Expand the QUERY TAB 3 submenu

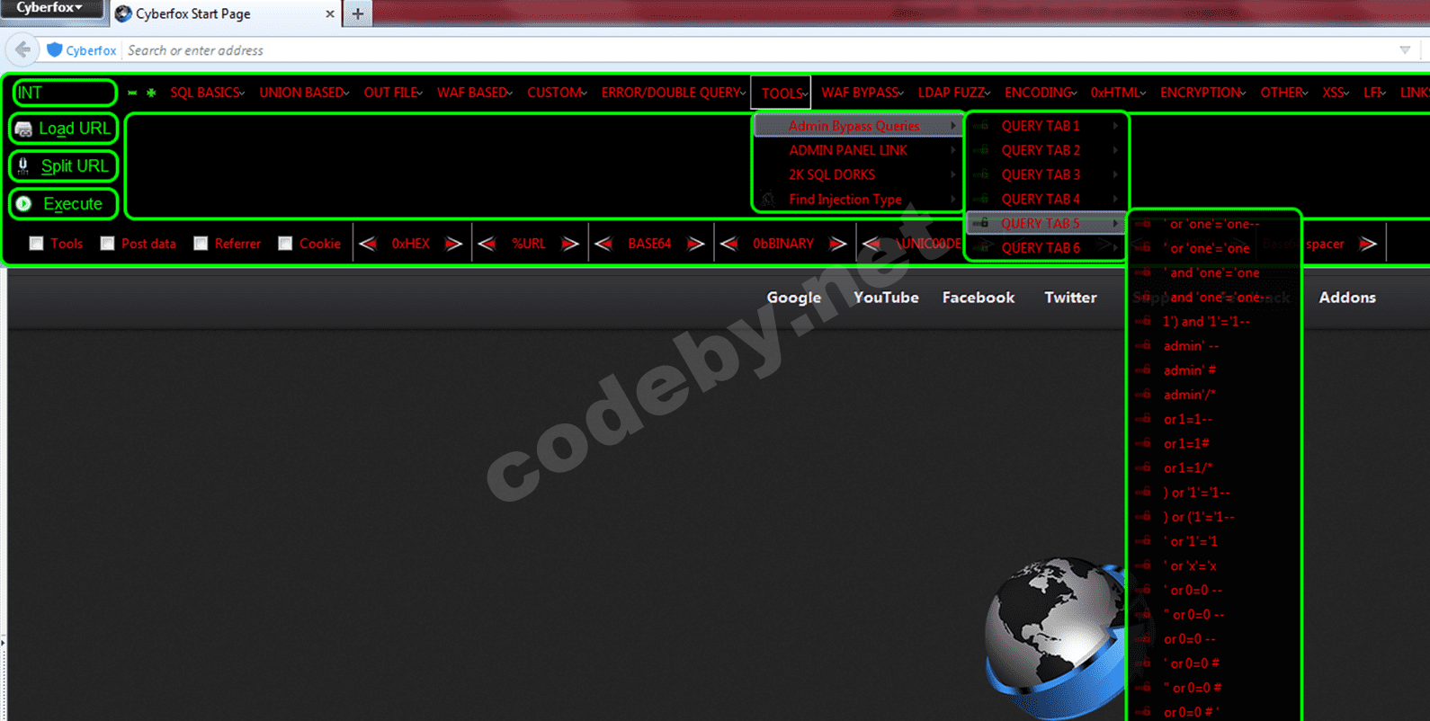pos(1046,174)
